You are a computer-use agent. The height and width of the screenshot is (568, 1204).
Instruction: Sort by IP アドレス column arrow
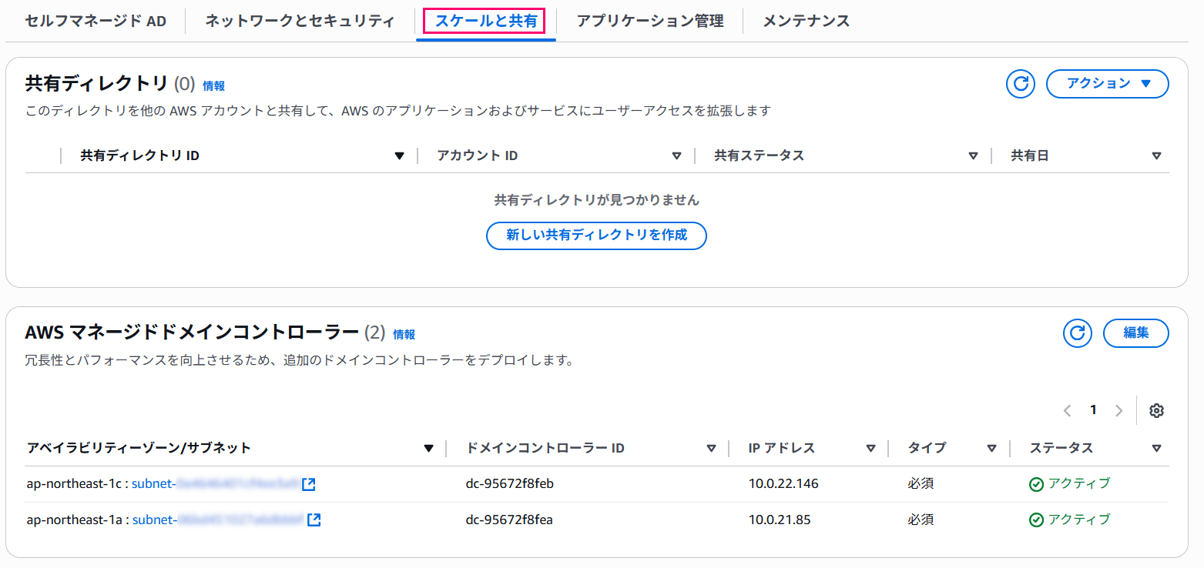click(870, 449)
